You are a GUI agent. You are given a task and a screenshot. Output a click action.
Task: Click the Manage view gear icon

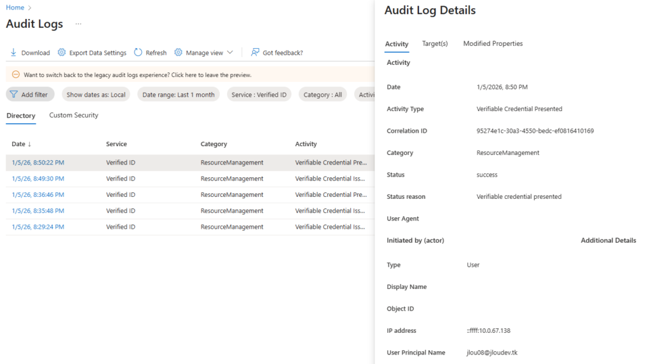pos(179,53)
